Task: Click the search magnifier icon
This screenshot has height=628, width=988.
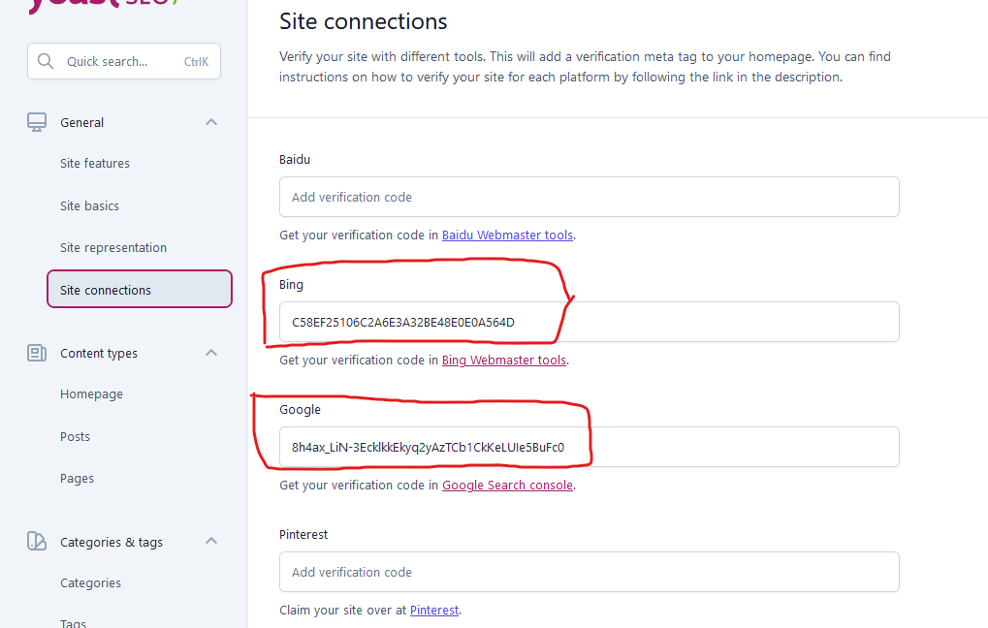Action: pos(46,61)
